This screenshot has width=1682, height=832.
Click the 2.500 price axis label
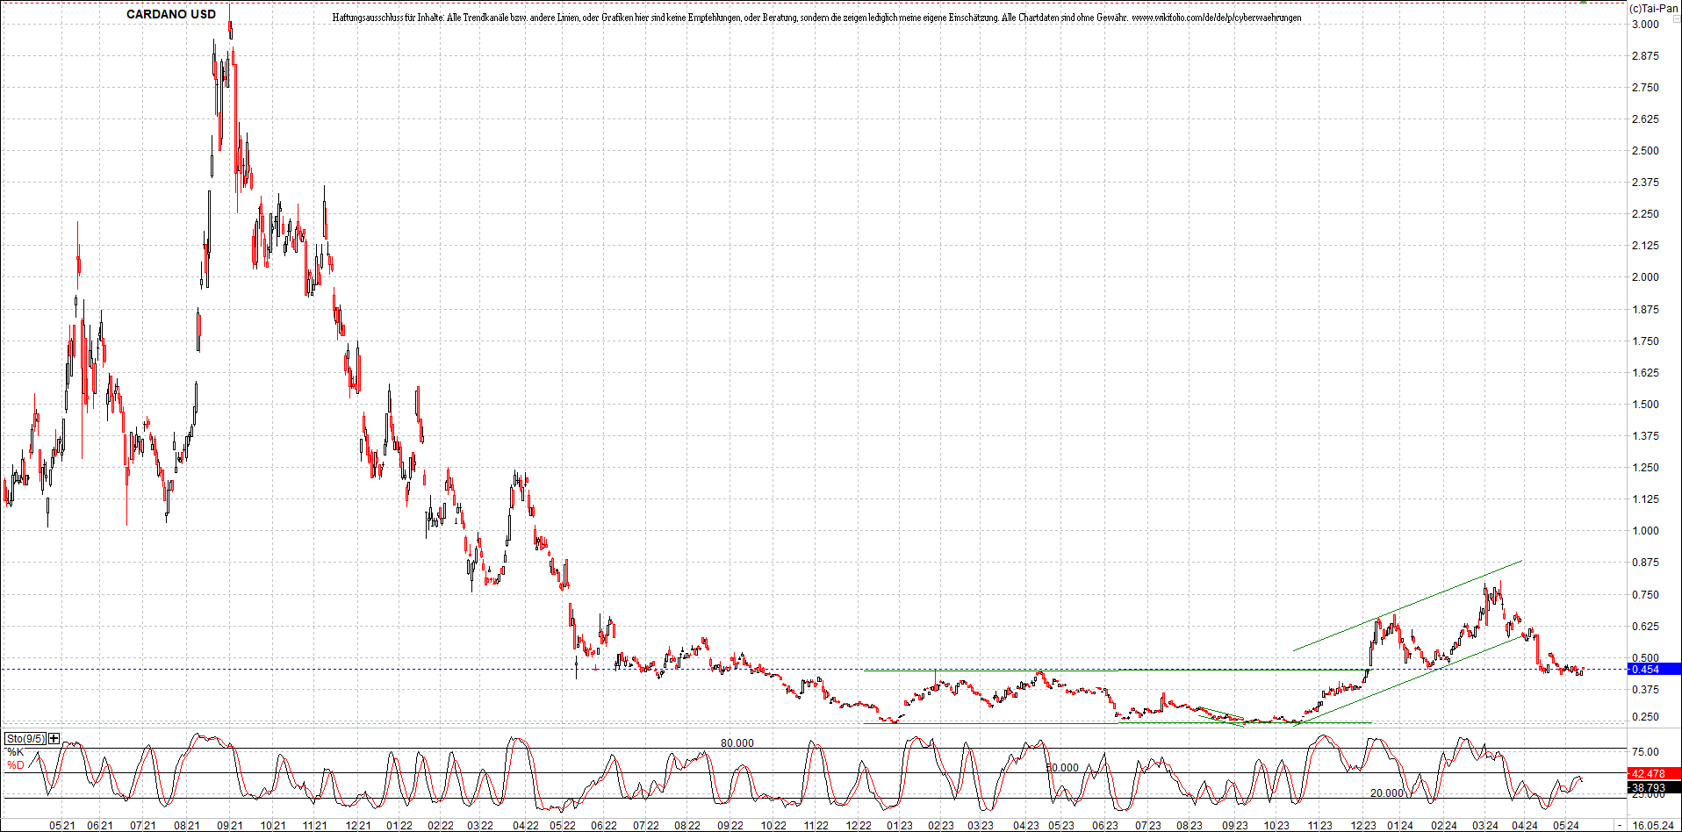tap(1645, 151)
